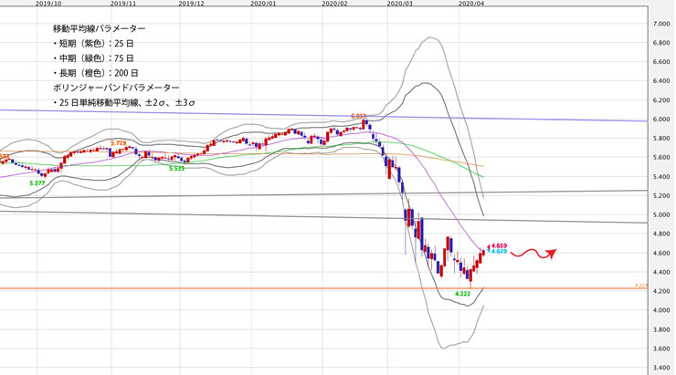Select the 5.400 price axis value

(x=661, y=176)
